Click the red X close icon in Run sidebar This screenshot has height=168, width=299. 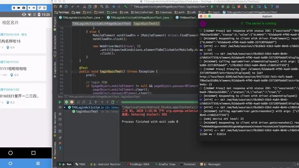tap(60, 143)
